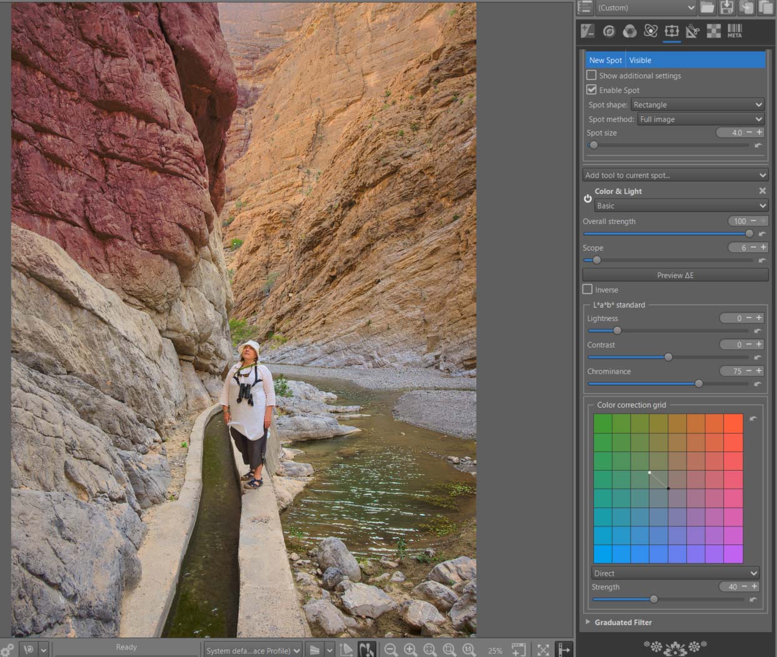
Task: Click the save processing profile icon
Action: coord(727,8)
